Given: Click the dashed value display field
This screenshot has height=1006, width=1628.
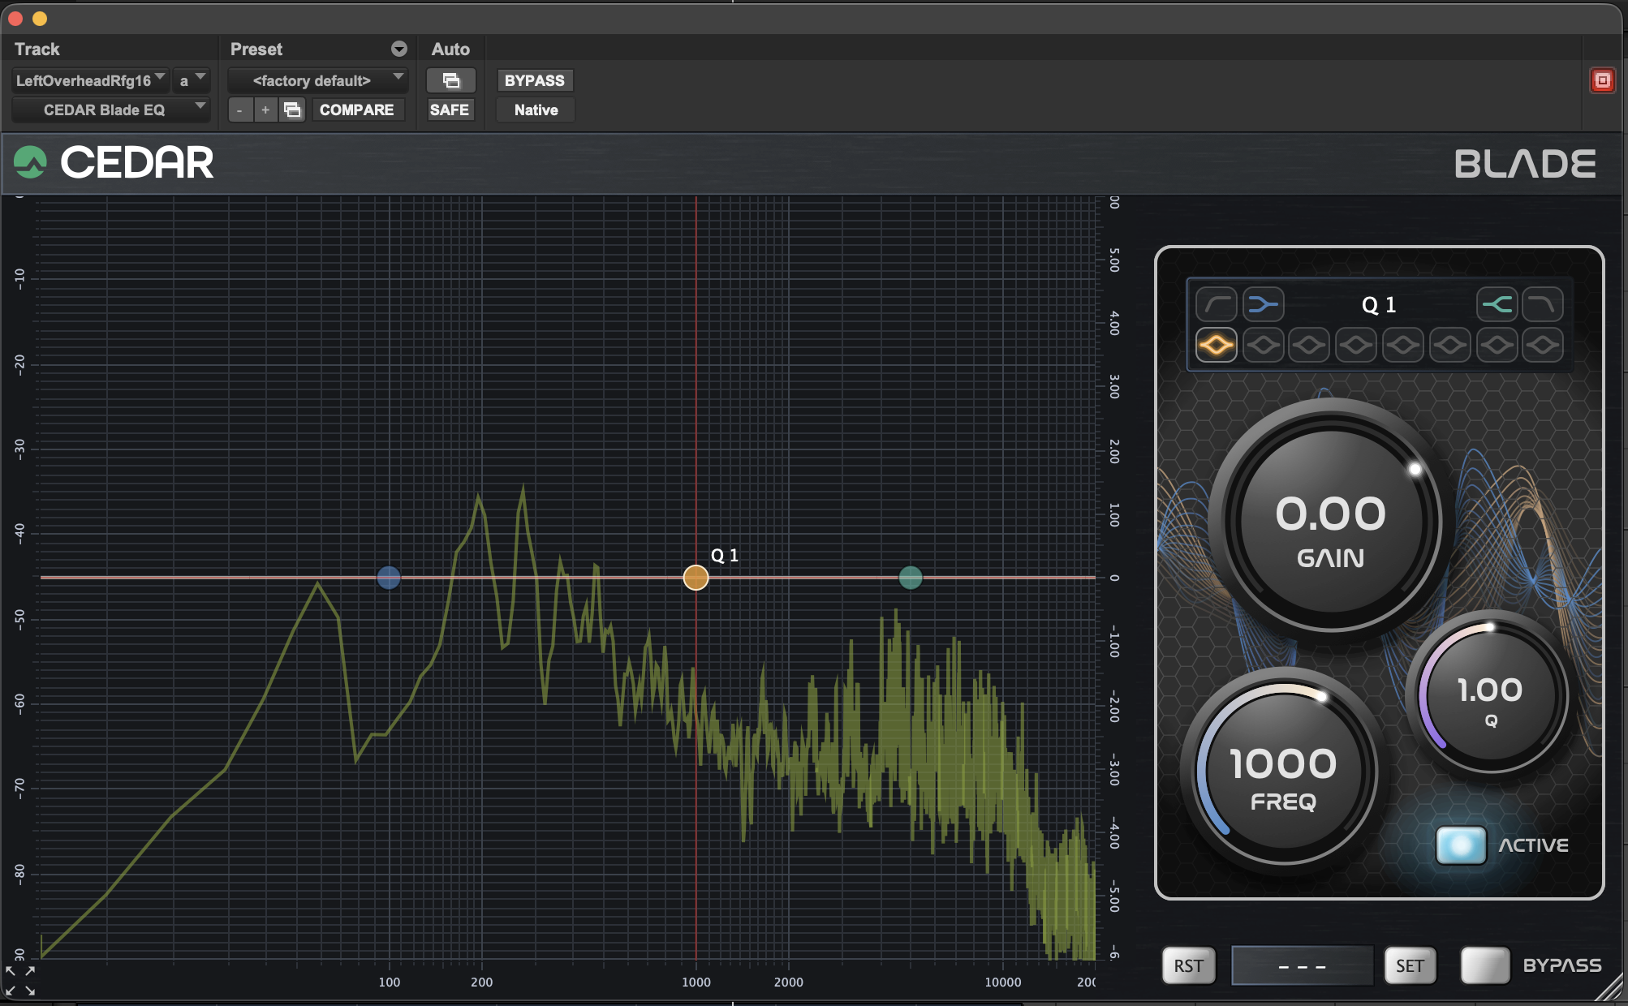Looking at the screenshot, I should [x=1302, y=965].
